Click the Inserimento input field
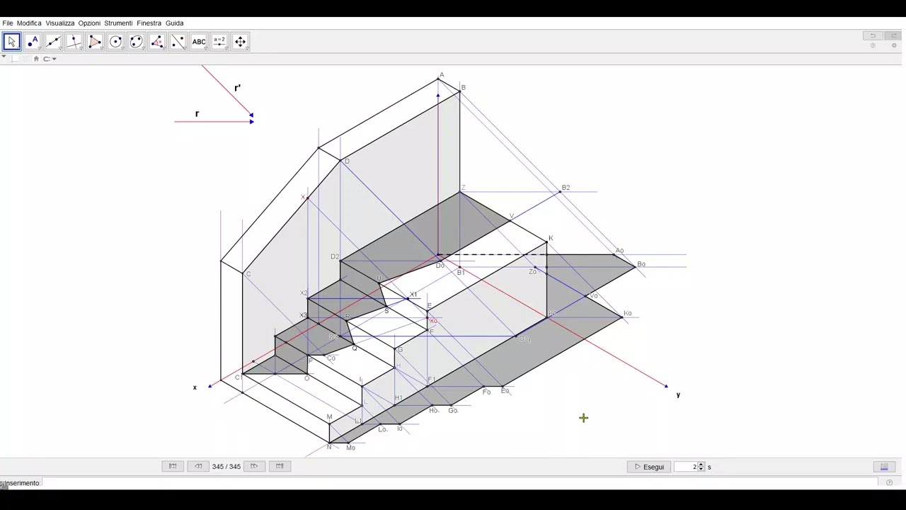Viewport: 906px width, 510px height. pyautogui.click(x=460, y=483)
